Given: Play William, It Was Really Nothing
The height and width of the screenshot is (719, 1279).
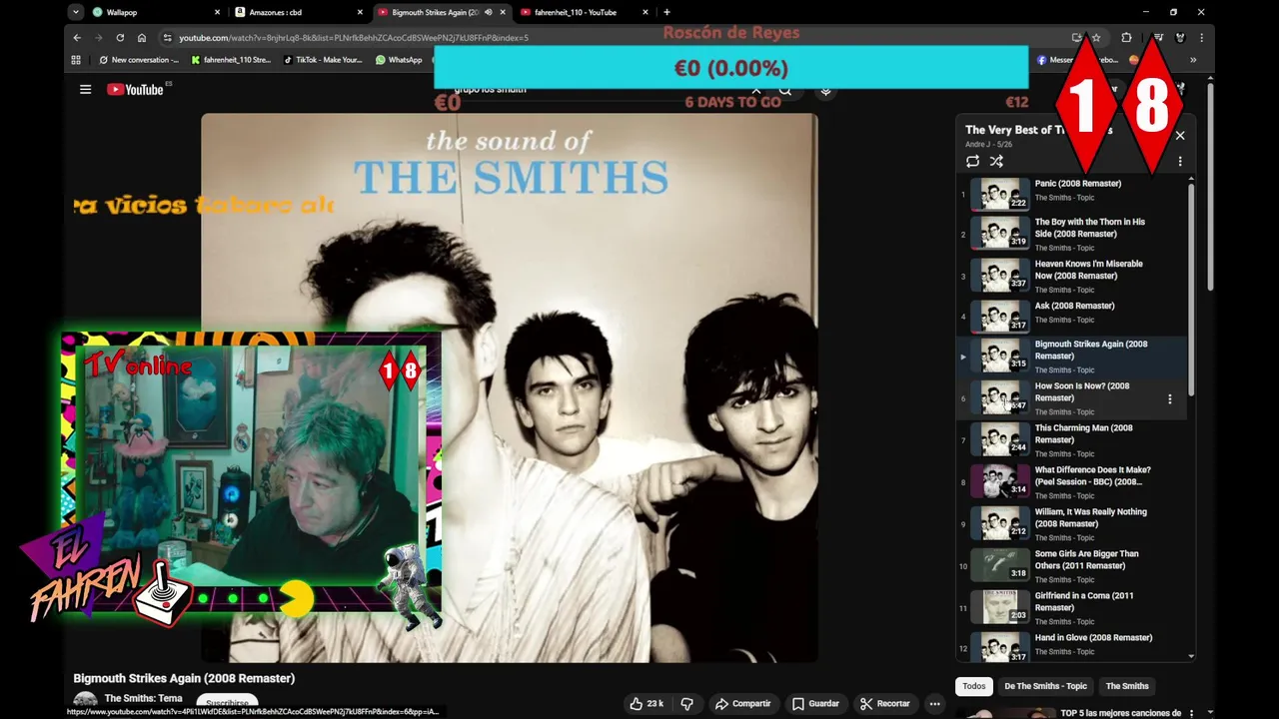Looking at the screenshot, I should click(x=1071, y=523).
